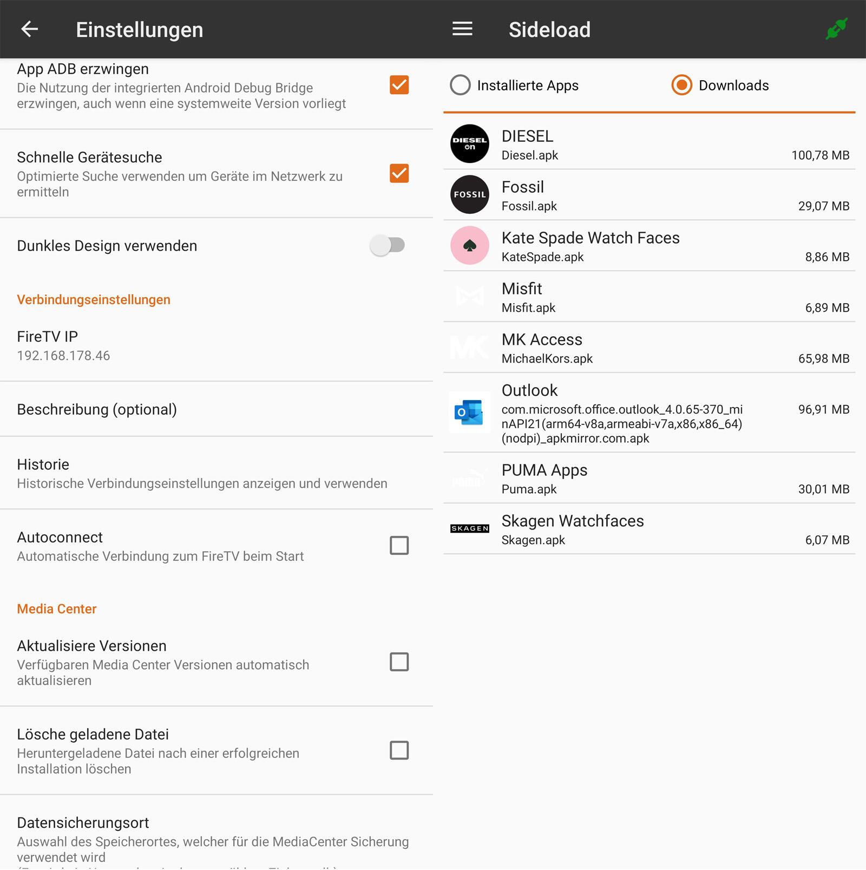Enable the Autoconnect checkbox
The height and width of the screenshot is (870, 866).
[x=399, y=545]
